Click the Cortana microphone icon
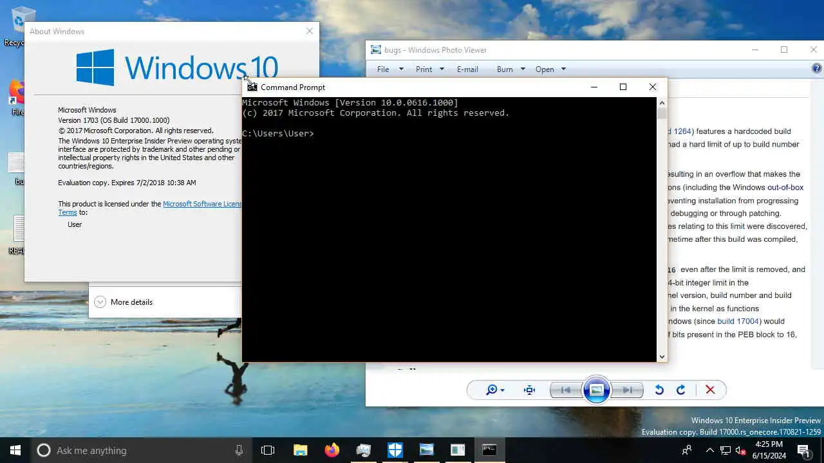The height and width of the screenshot is (463, 824). (x=239, y=450)
